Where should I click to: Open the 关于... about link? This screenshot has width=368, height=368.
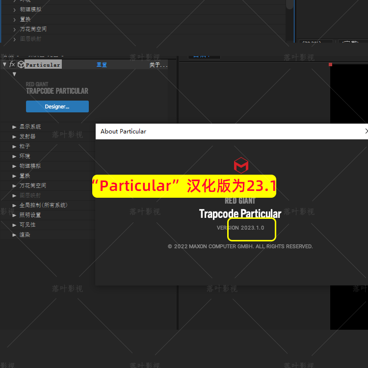pos(158,65)
